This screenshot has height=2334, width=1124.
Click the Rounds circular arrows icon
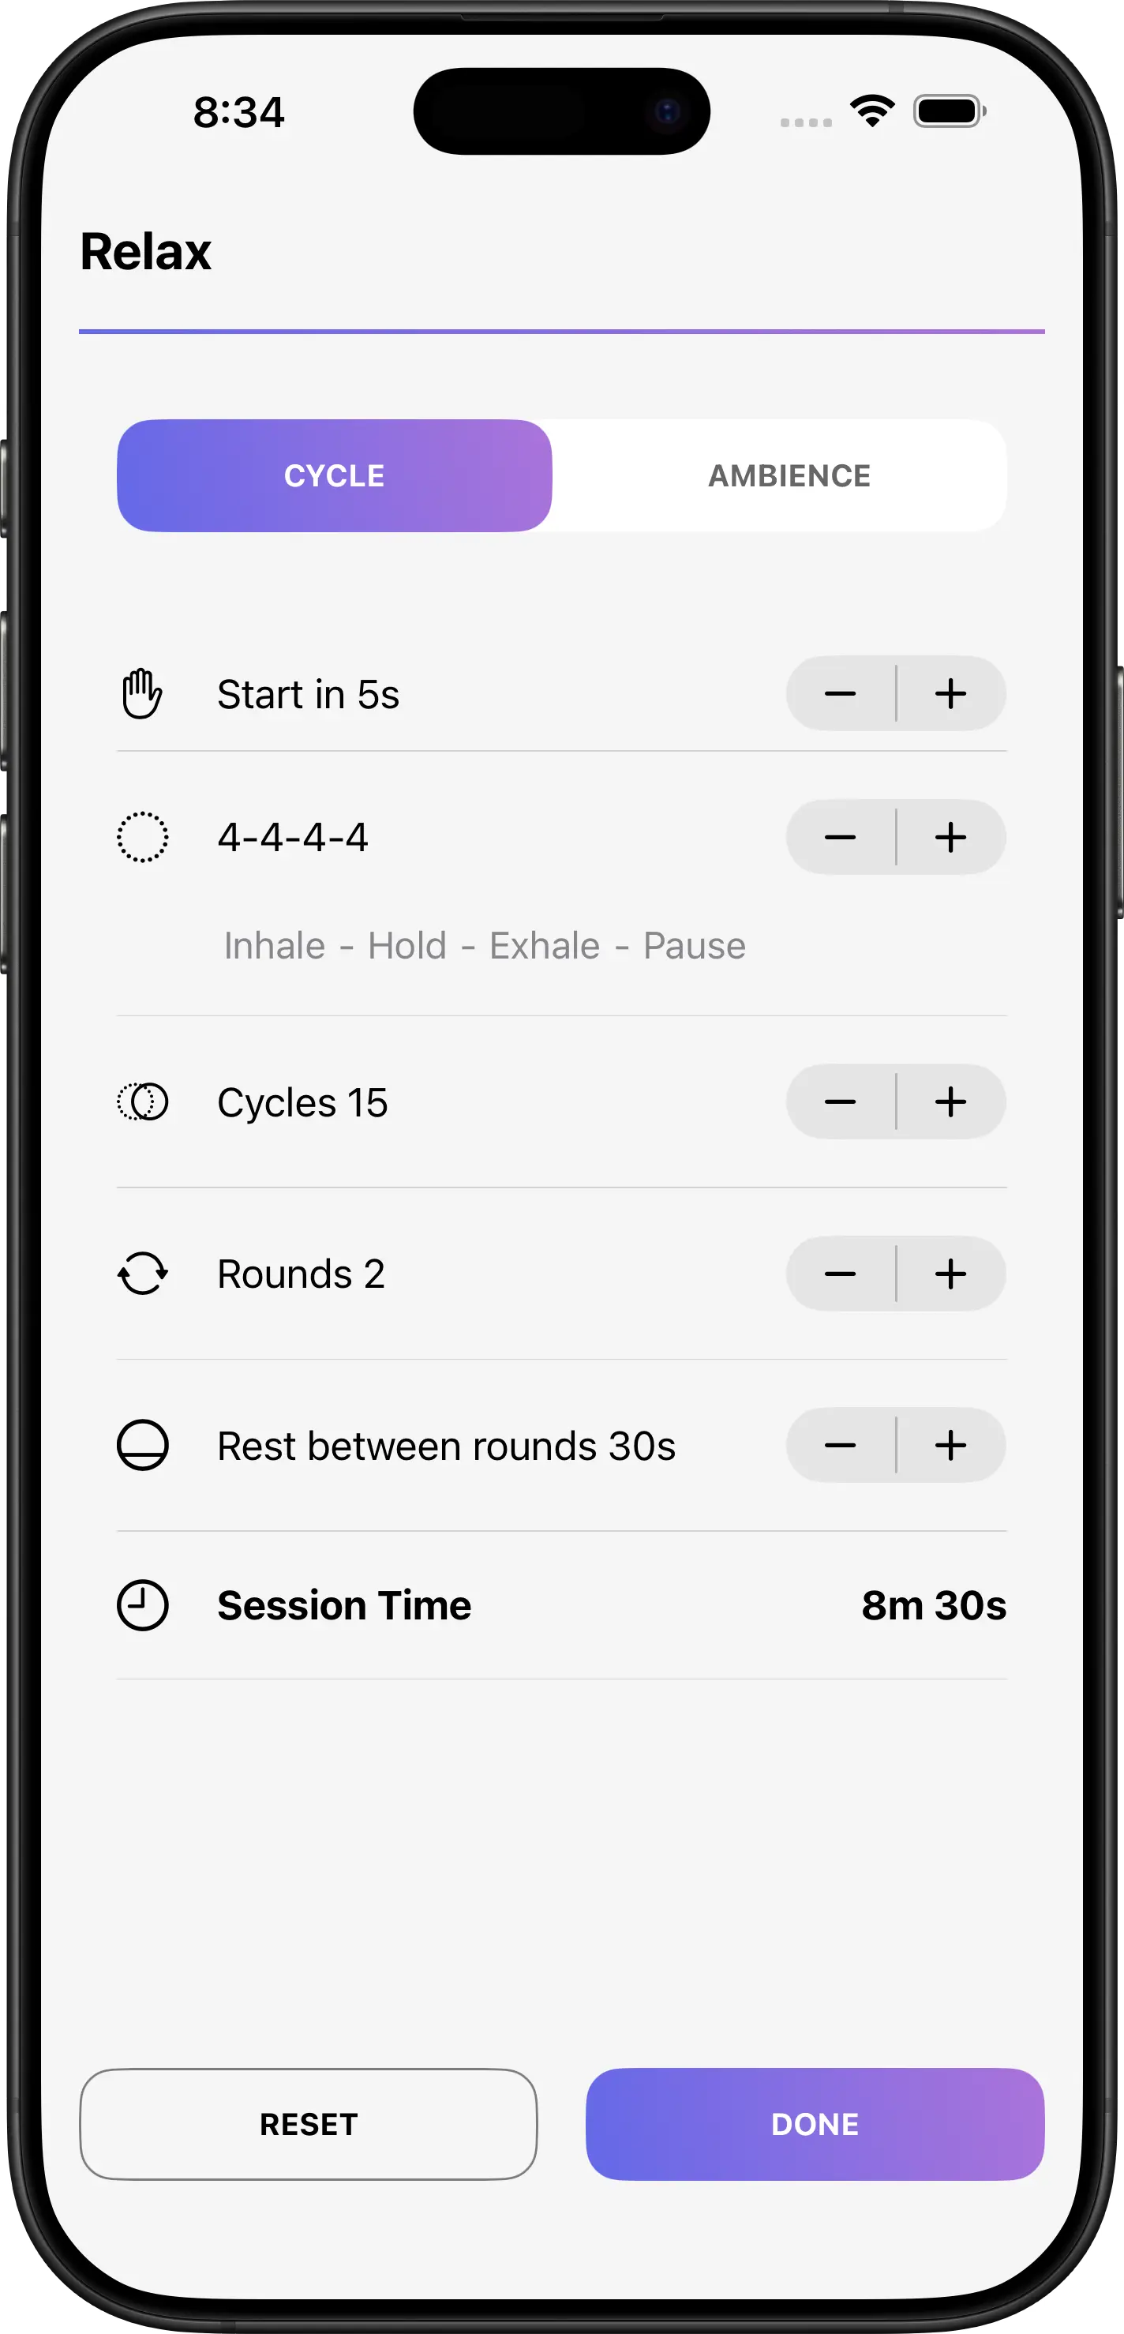pyautogui.click(x=142, y=1274)
